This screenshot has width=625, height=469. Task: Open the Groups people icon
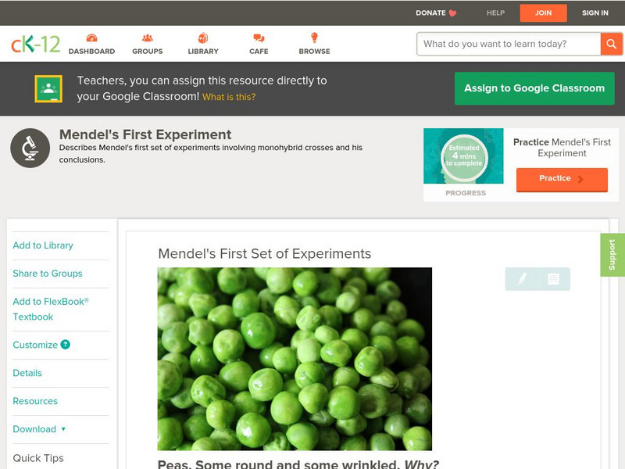tap(148, 38)
